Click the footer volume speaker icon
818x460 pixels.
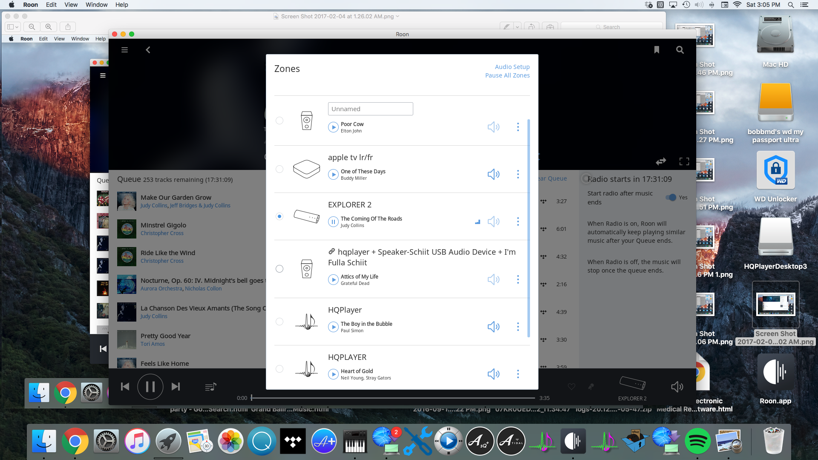(677, 386)
